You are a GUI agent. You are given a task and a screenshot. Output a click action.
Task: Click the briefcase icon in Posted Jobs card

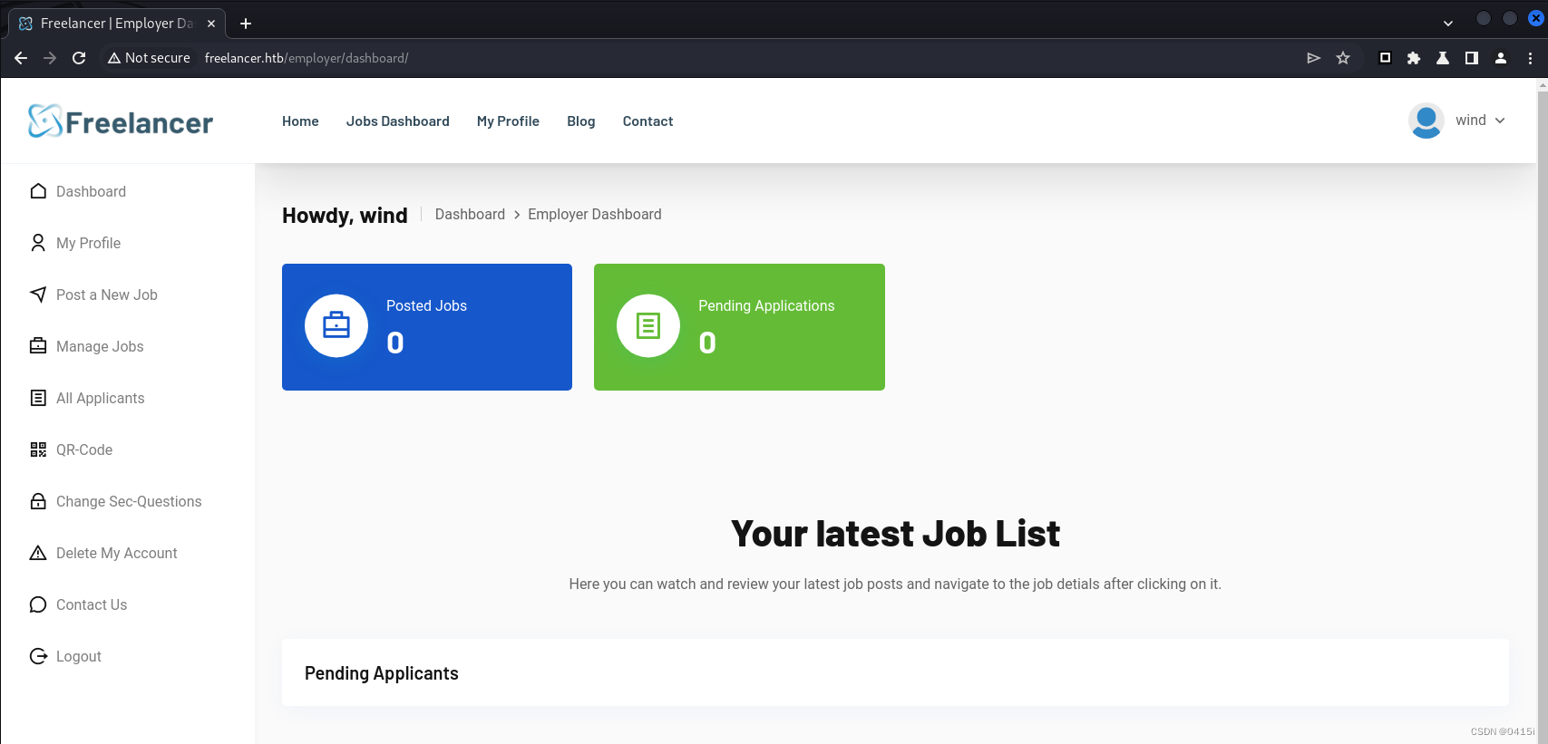click(x=336, y=325)
